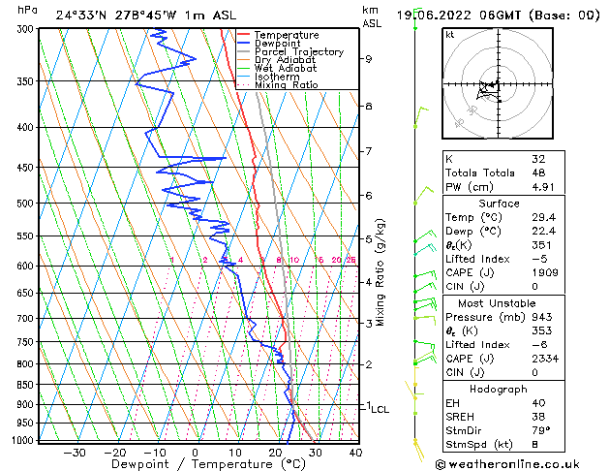Select the 'Isotherm' legend label
Viewport: 609px width, 471px height.
point(277,77)
